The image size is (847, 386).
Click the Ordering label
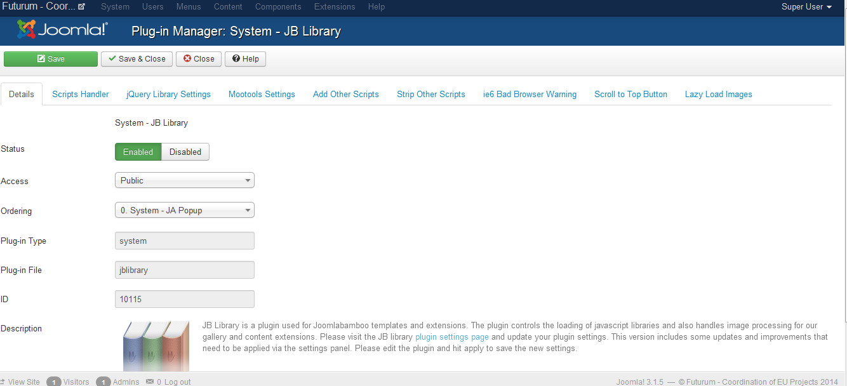17,211
